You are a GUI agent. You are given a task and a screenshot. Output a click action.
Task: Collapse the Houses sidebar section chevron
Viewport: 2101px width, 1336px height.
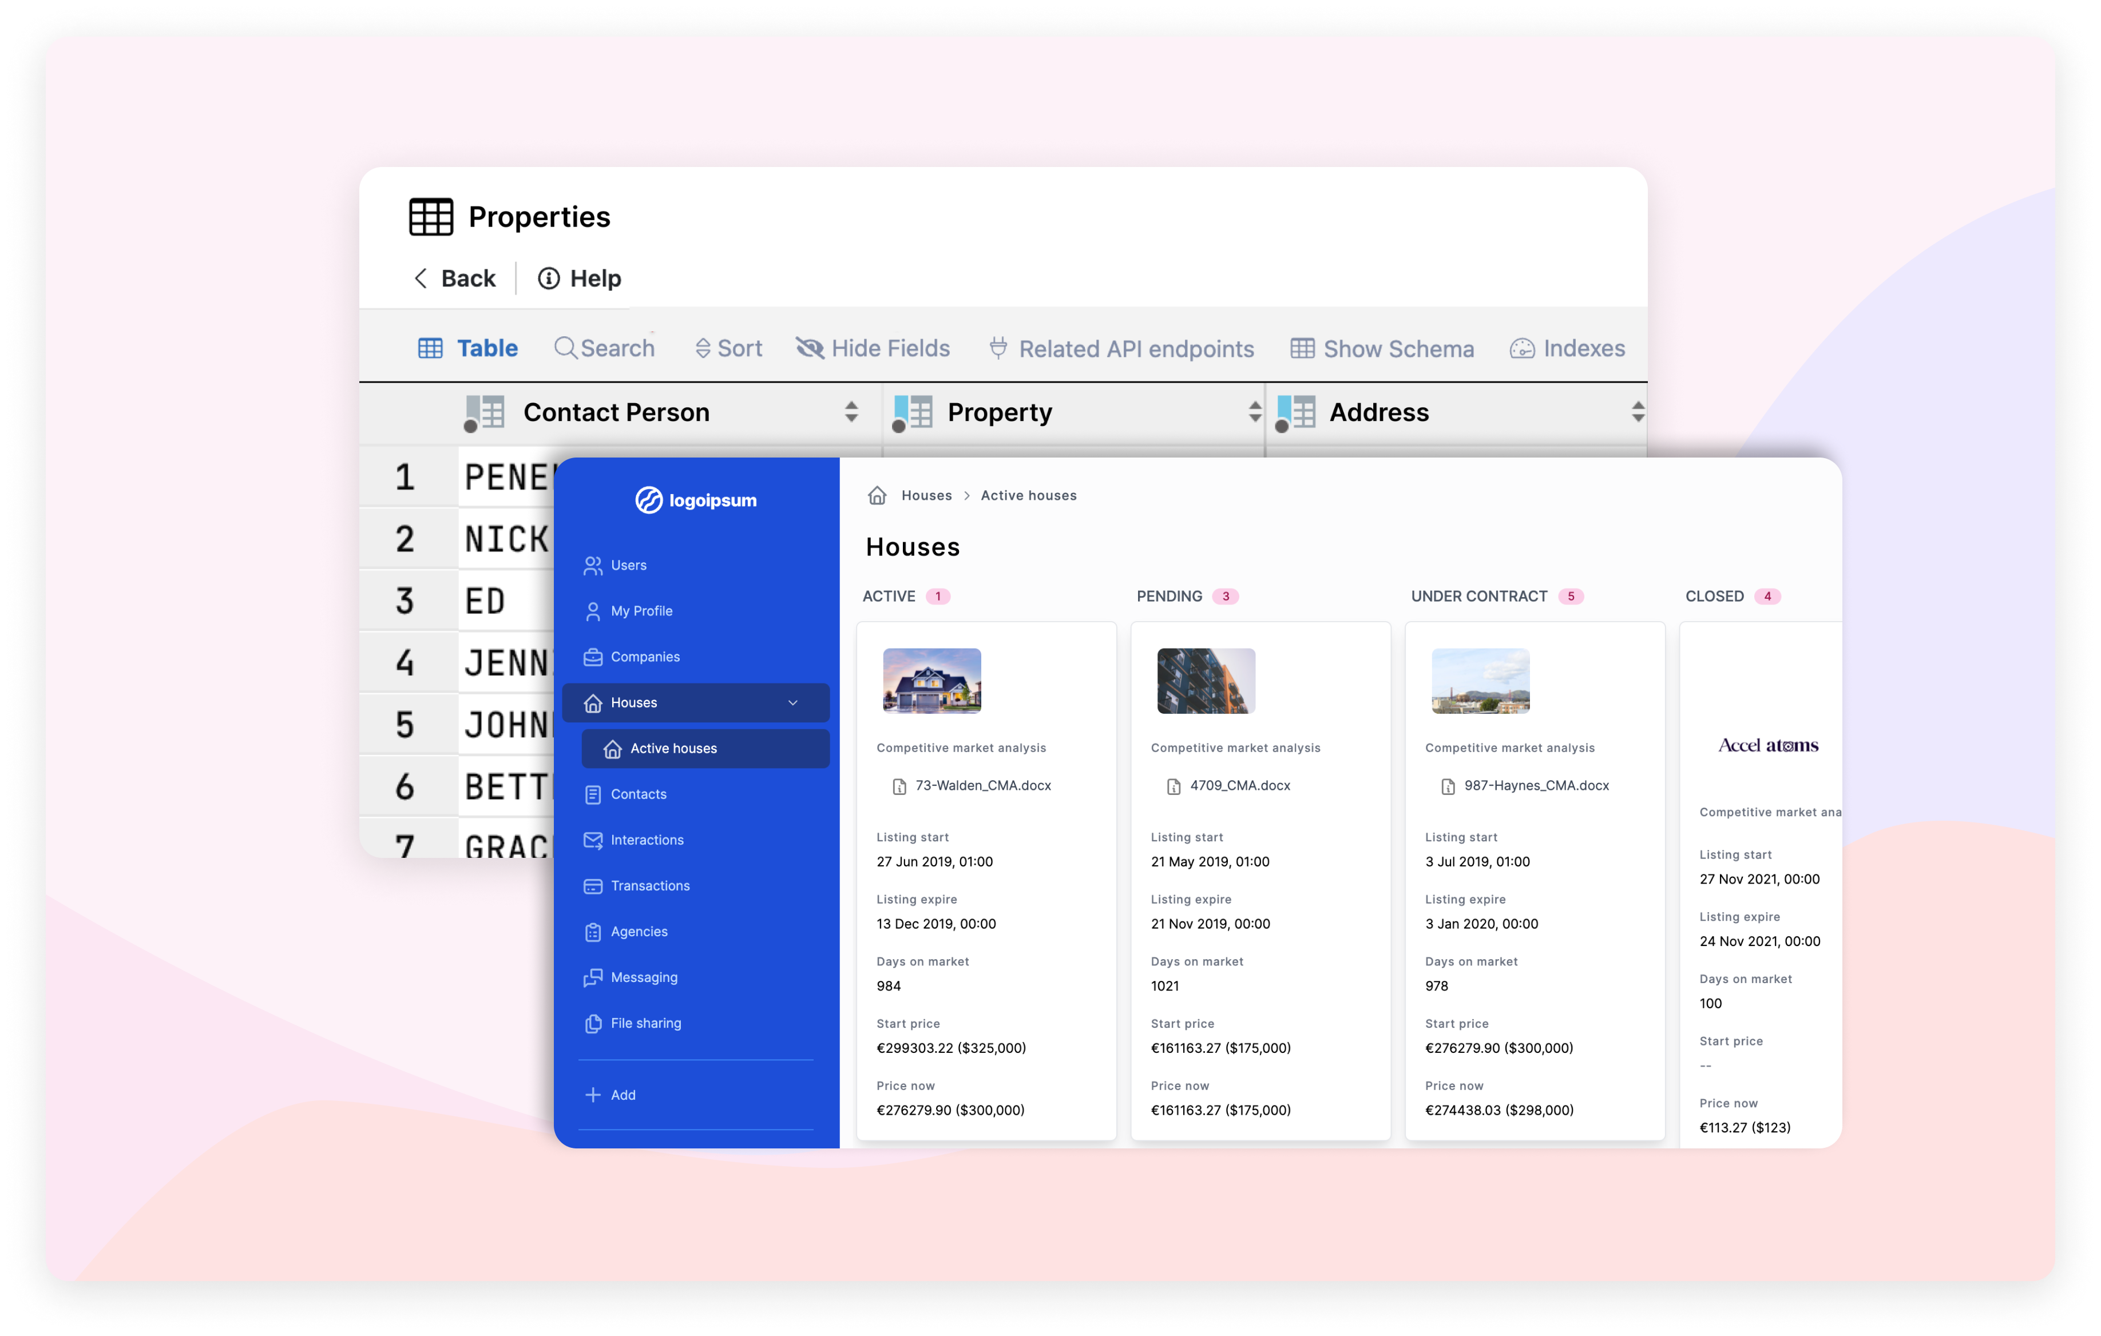click(793, 702)
